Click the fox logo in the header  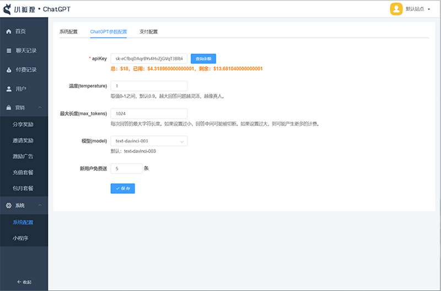8,10
